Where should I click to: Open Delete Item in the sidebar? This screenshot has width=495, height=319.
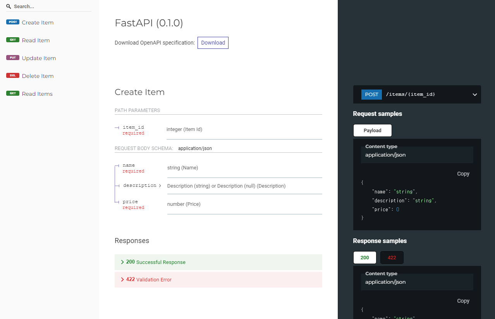pos(38,76)
